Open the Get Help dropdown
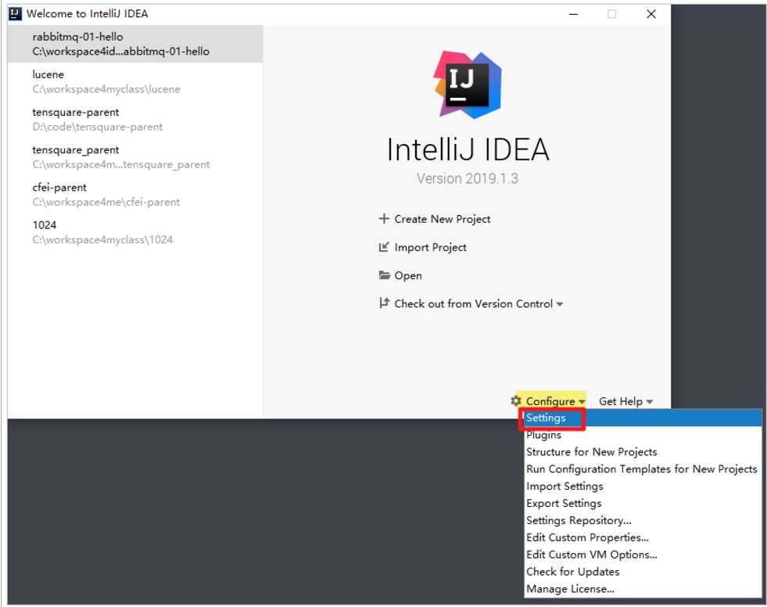Image resolution: width=767 pixels, height=607 pixels. pos(625,401)
